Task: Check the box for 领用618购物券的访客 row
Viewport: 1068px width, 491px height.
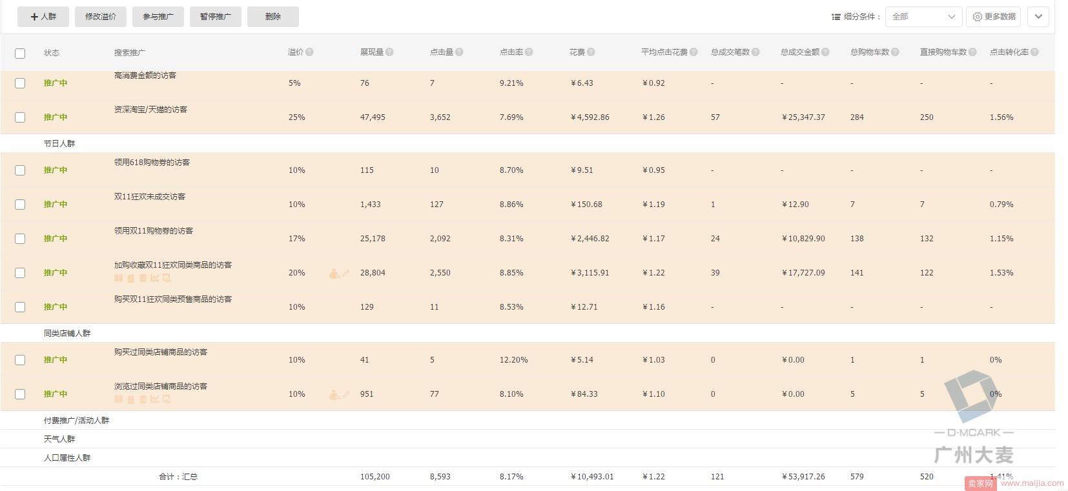Action: (20, 170)
